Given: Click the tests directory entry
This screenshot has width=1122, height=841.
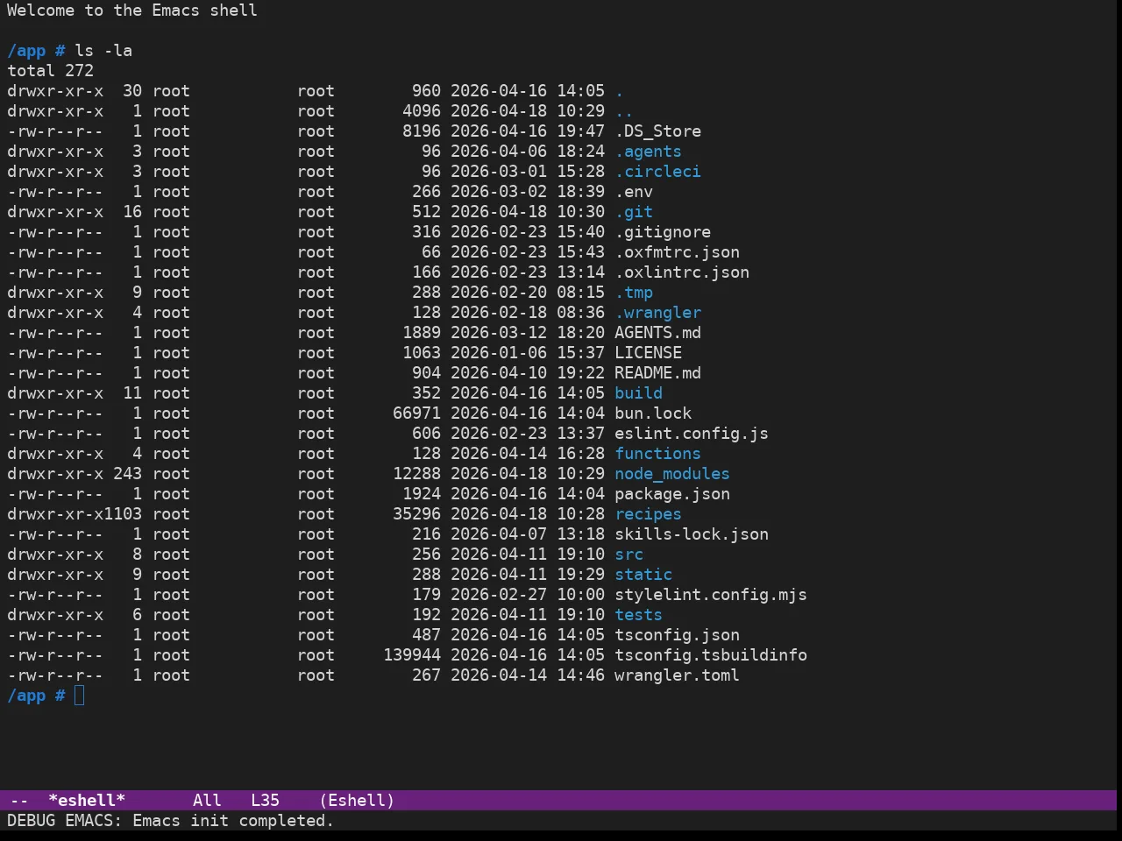Looking at the screenshot, I should (x=638, y=615).
